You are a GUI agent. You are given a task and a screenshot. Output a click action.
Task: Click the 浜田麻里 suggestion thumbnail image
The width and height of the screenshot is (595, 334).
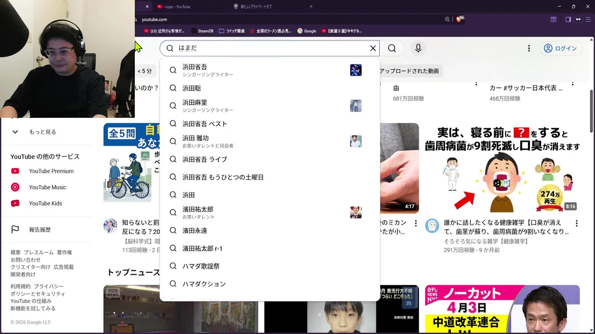(x=356, y=106)
